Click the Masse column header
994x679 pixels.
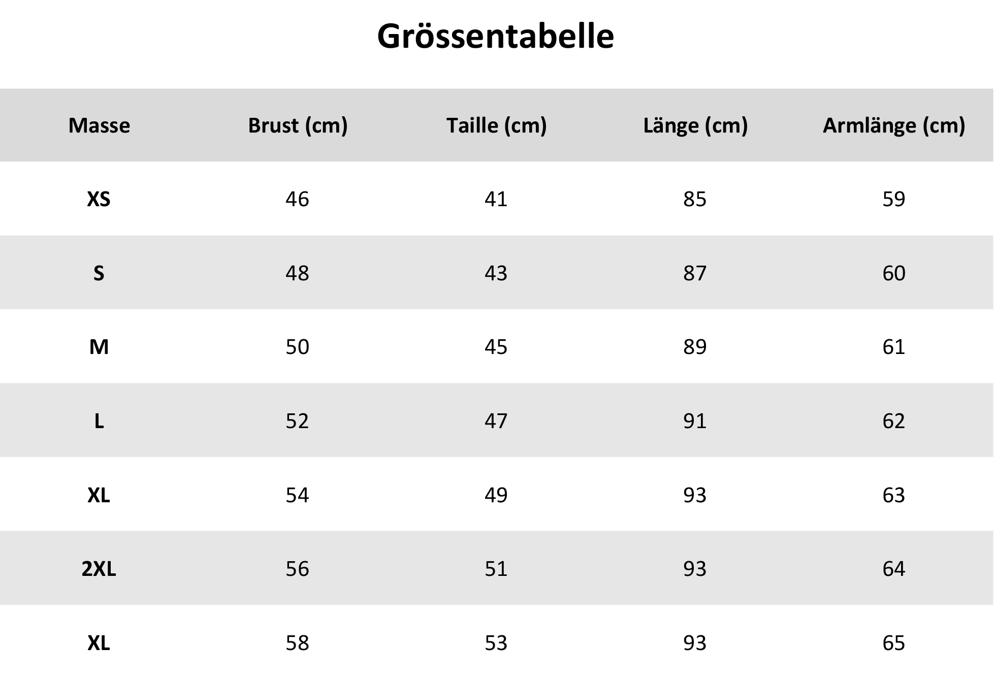coord(99,125)
